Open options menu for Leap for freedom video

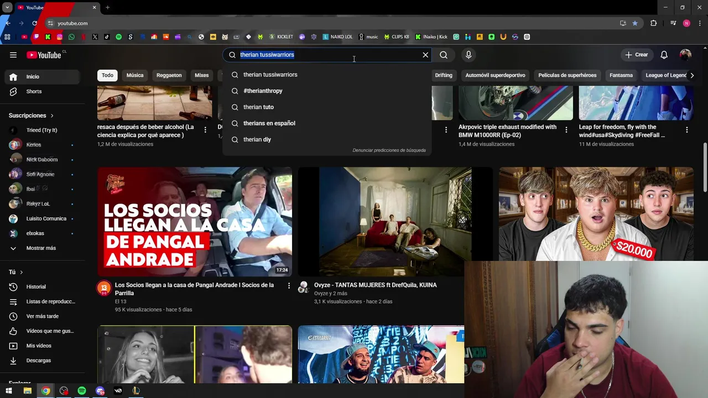[687, 130]
